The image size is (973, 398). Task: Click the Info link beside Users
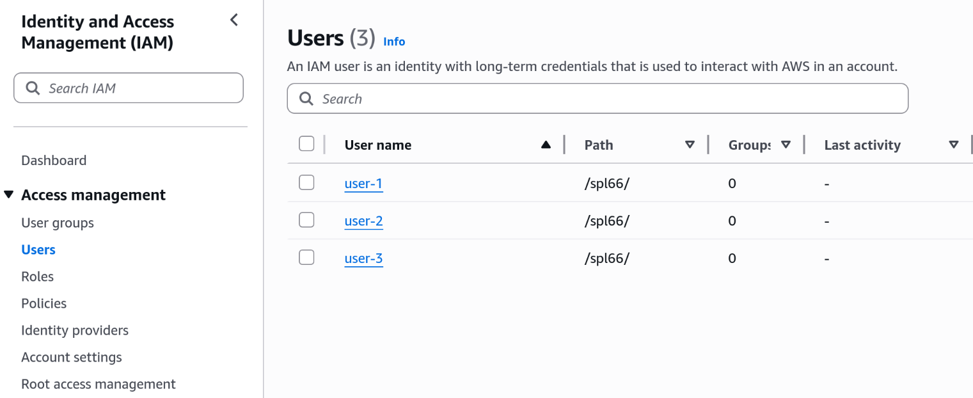[394, 42]
